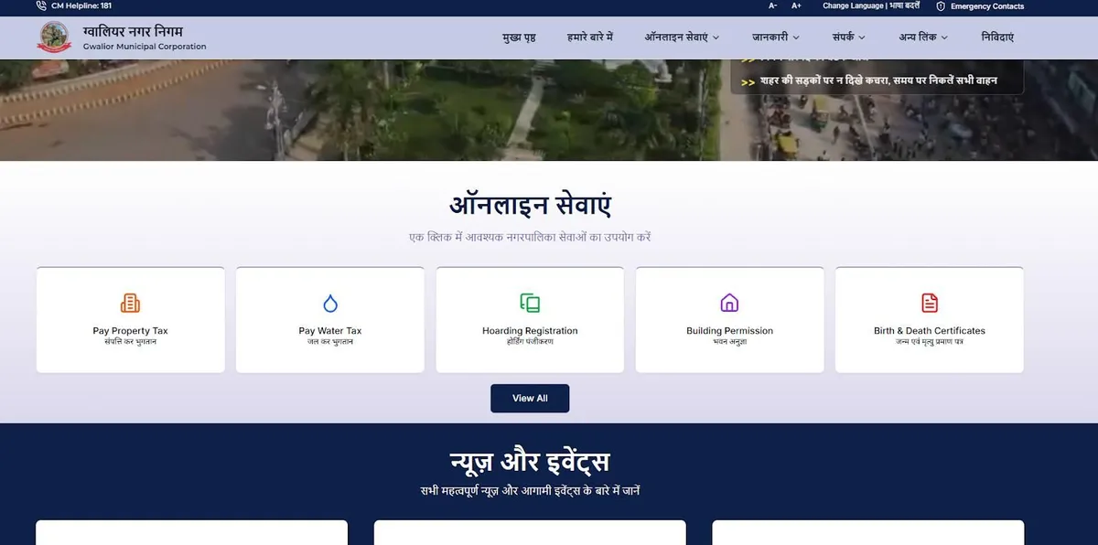Screen dimensions: 1098x545
Task: Click the View All button
Action: point(530,398)
